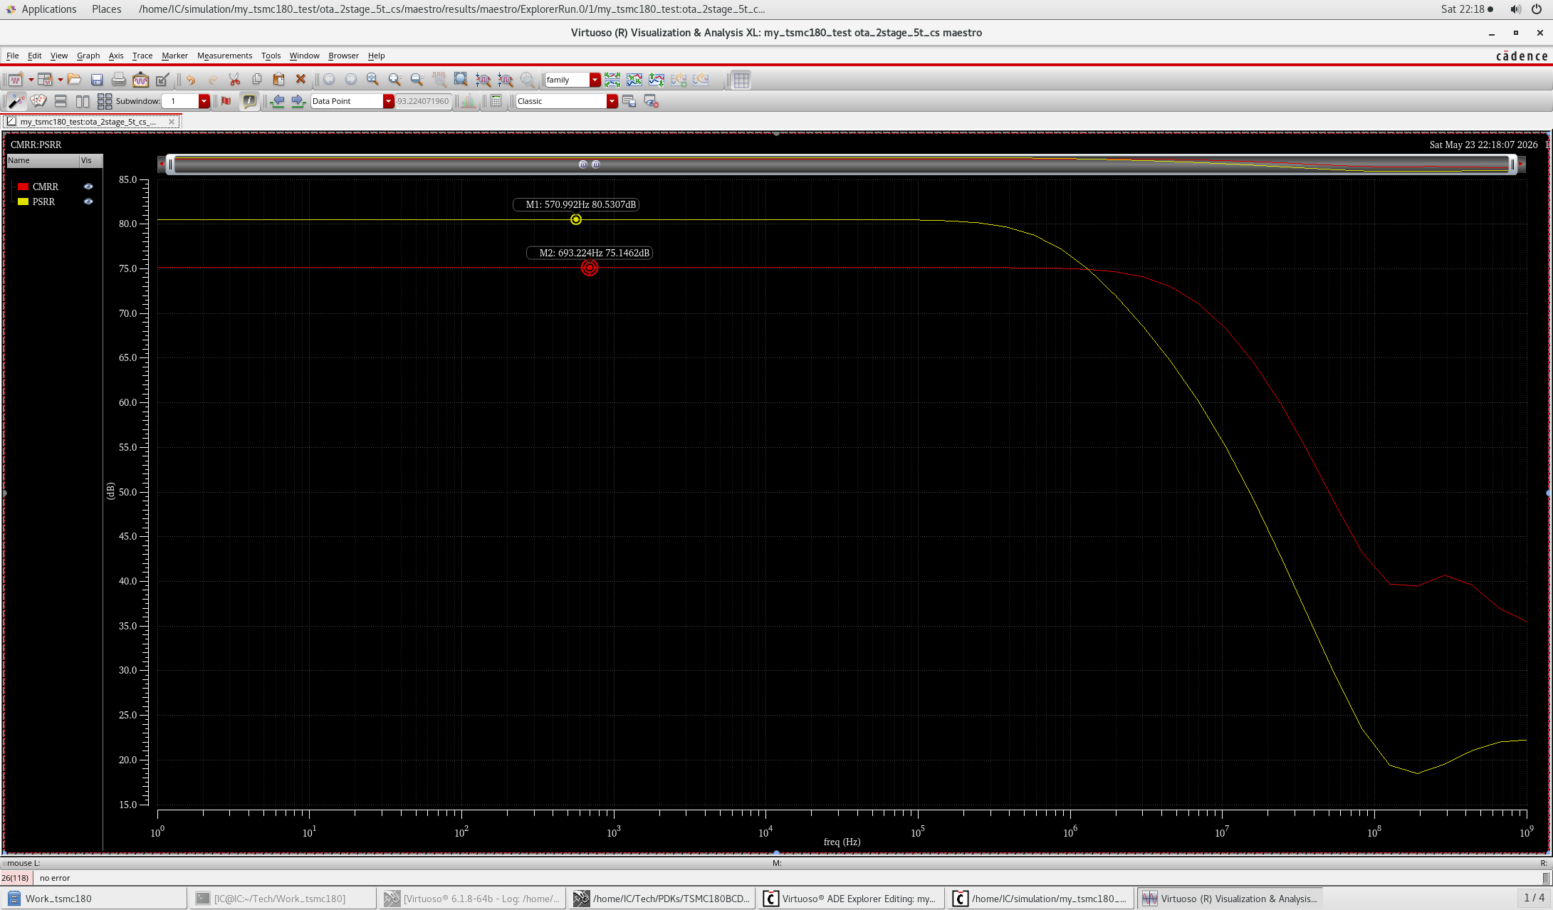Open the Marker menu
The width and height of the screenshot is (1553, 910).
[x=174, y=56]
